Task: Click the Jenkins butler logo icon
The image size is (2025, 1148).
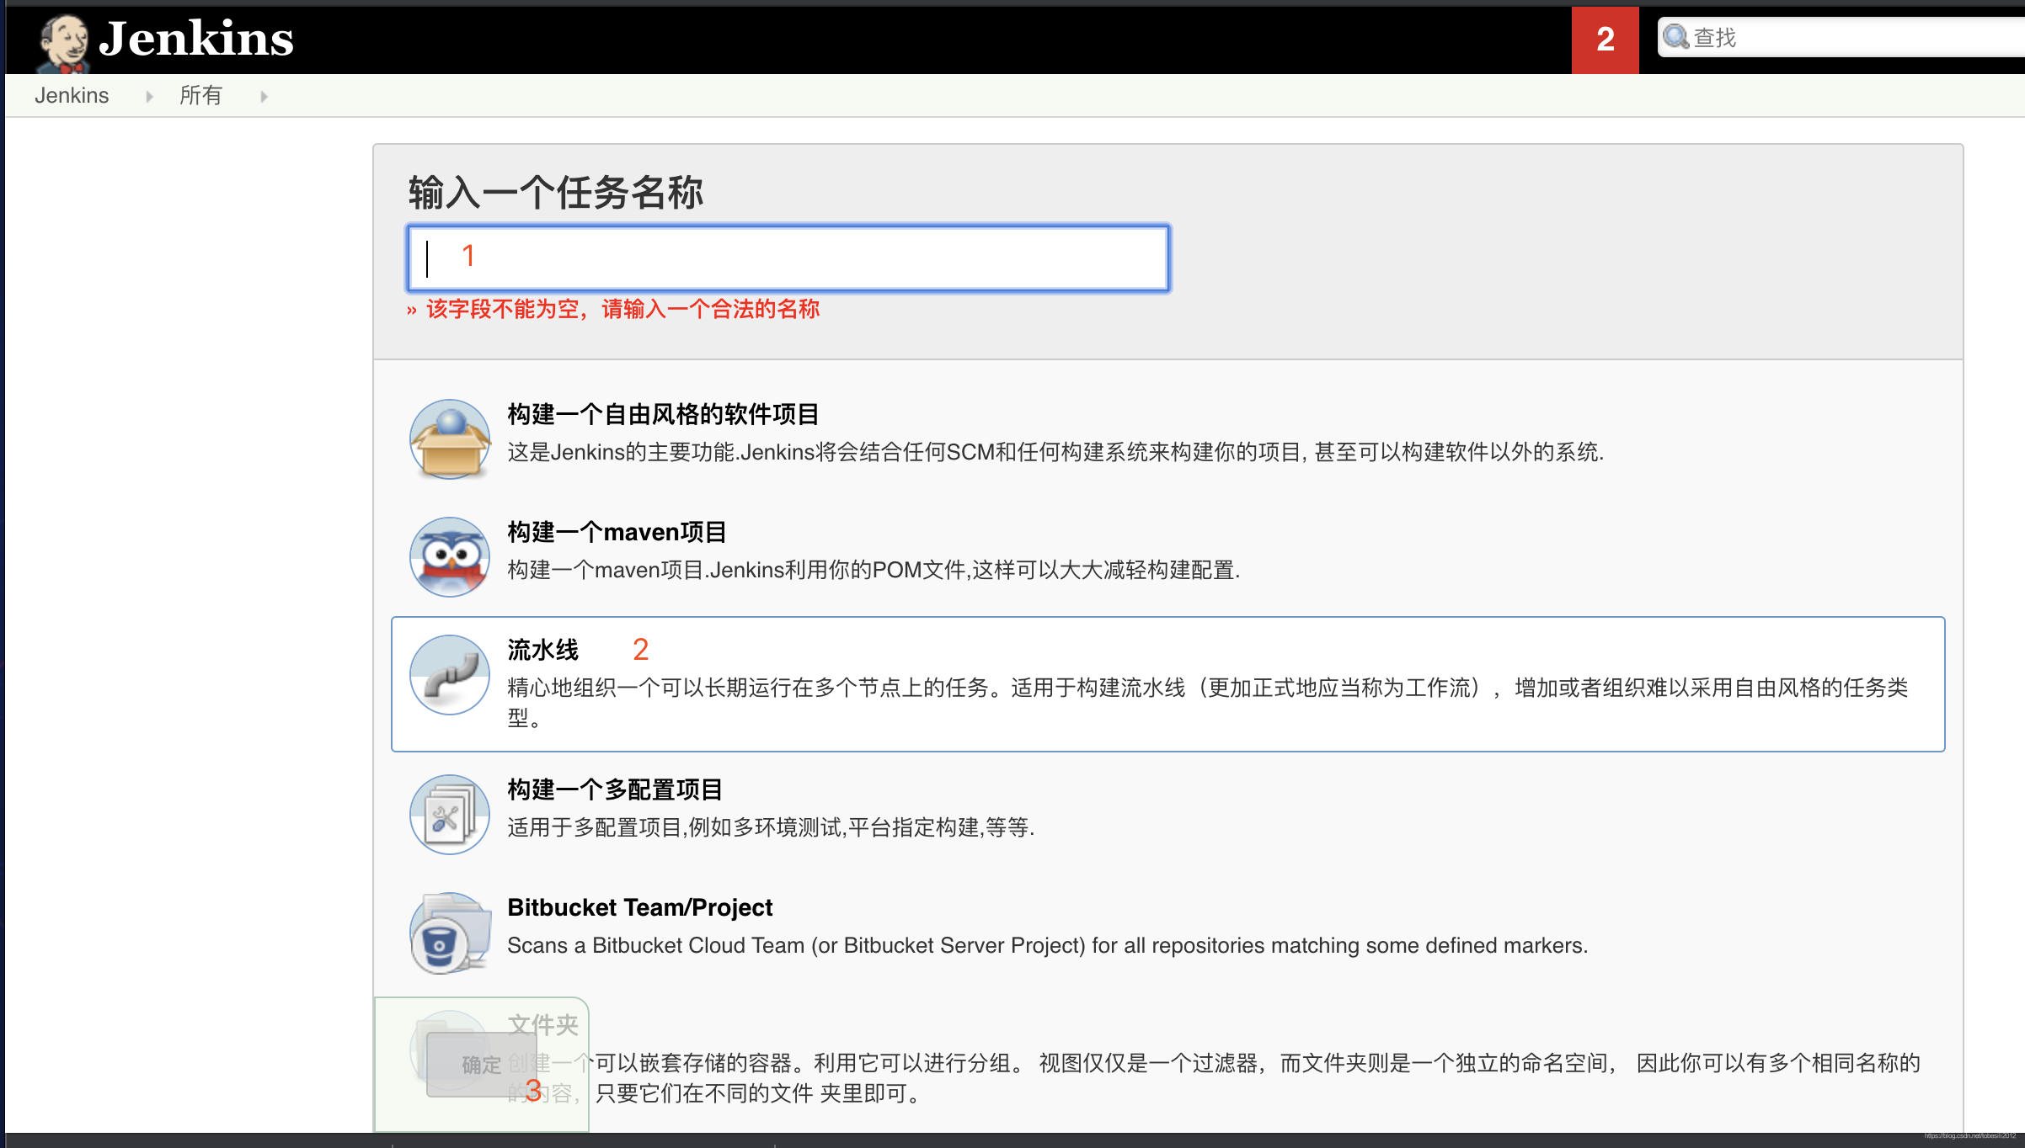Action: point(63,43)
